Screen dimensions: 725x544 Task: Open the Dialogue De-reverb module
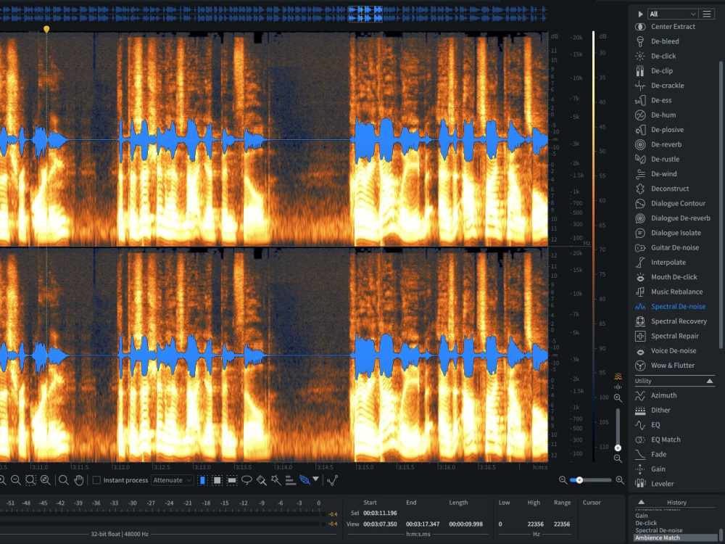click(x=672, y=218)
